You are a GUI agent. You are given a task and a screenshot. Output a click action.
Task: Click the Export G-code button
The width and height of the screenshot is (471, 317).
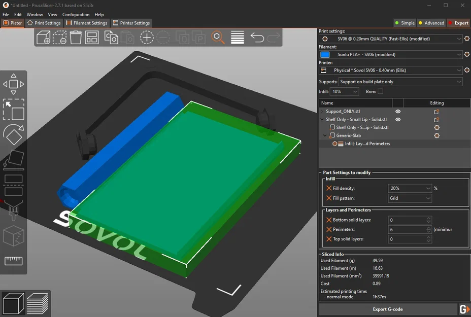tap(388, 309)
